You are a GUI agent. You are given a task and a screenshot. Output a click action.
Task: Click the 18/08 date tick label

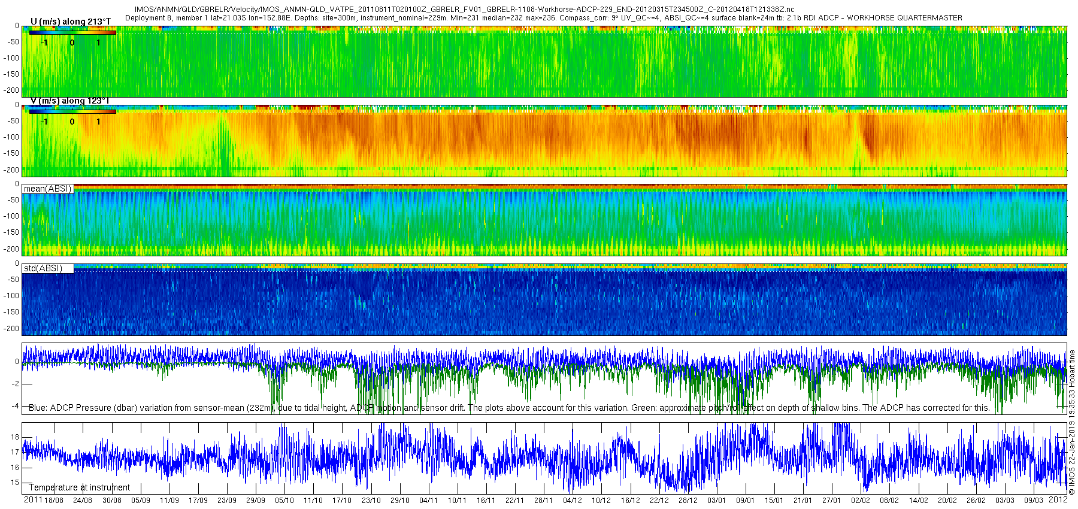54,501
